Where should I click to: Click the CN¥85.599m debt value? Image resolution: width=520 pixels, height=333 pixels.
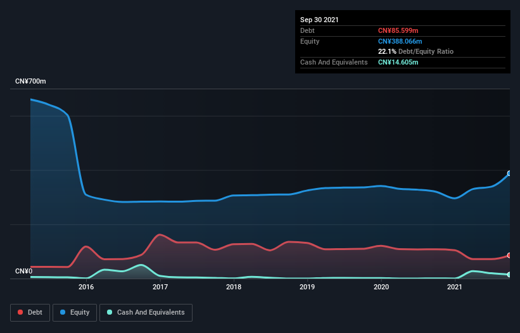(x=398, y=30)
